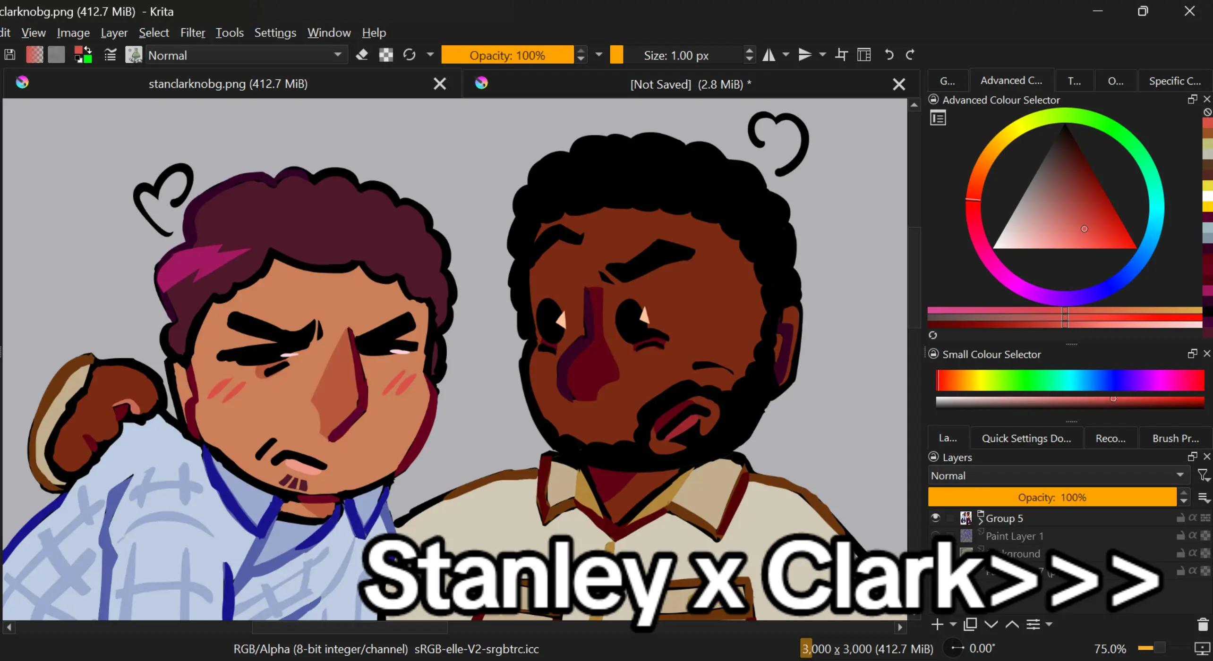Activate horizontal mirror tool
1213x661 pixels.
click(x=769, y=55)
